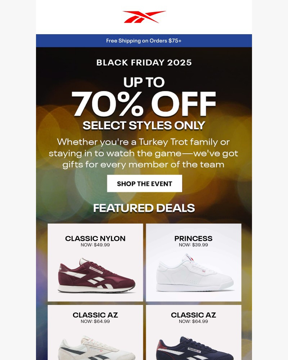Click the right CLASSIC AZ product title
The height and width of the screenshot is (360, 288).
click(x=193, y=315)
